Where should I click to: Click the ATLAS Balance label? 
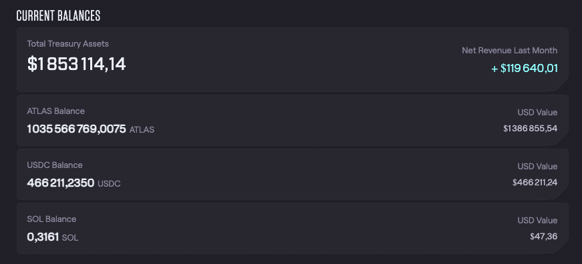pos(55,111)
